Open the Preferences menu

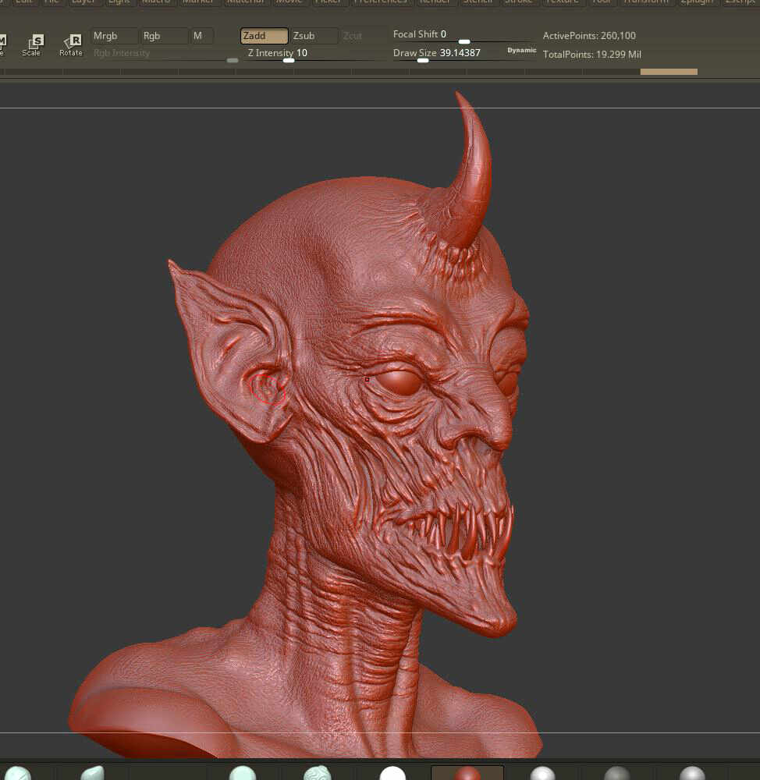tap(381, 2)
